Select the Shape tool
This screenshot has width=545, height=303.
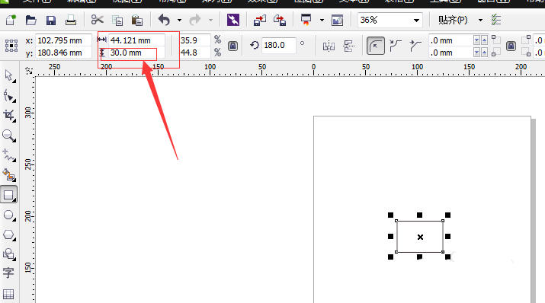click(9, 96)
